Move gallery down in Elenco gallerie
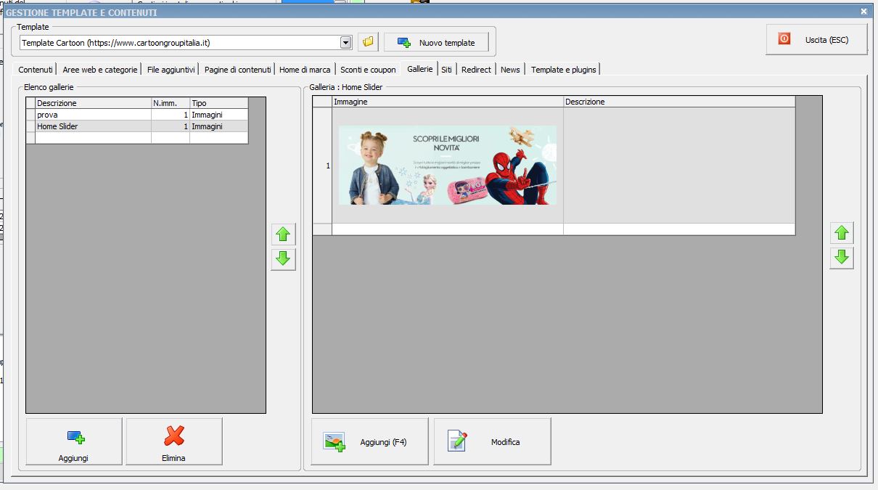This screenshot has height=490, width=878. click(283, 258)
